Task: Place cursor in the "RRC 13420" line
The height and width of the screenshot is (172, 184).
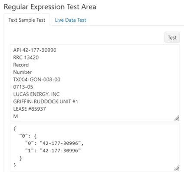Action: coord(26,57)
